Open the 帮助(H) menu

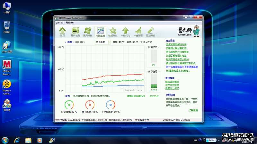[x=70, y=23]
